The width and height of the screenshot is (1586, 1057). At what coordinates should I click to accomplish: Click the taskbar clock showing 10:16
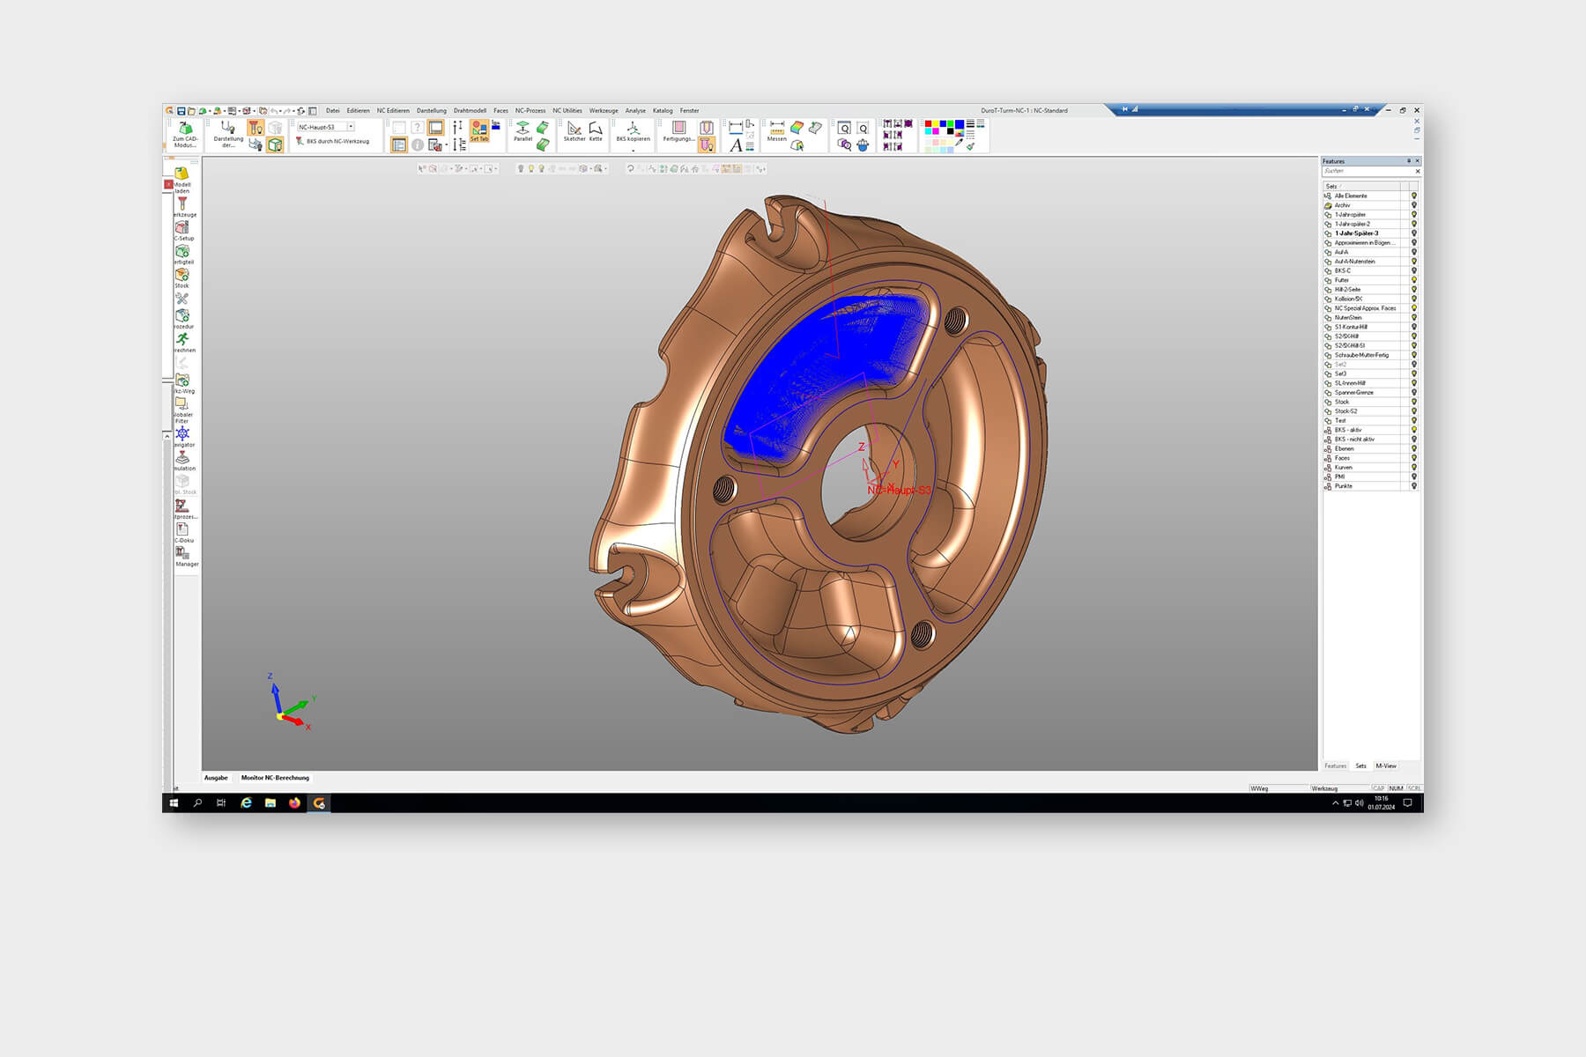point(1381,803)
